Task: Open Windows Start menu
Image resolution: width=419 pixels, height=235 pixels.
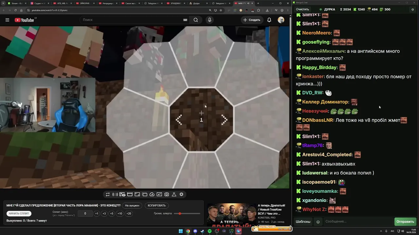Action: 181,231
